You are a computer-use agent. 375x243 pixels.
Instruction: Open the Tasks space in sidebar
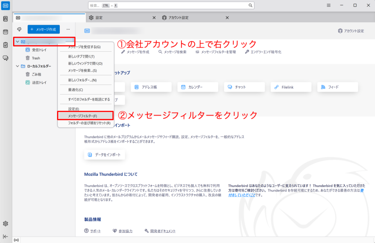(x=5, y=45)
